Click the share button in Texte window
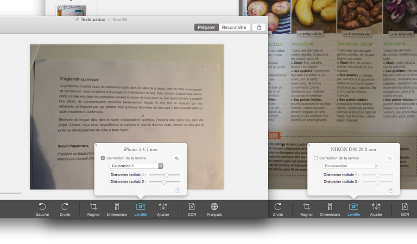The width and height of the screenshot is (417, 244). click(259, 27)
